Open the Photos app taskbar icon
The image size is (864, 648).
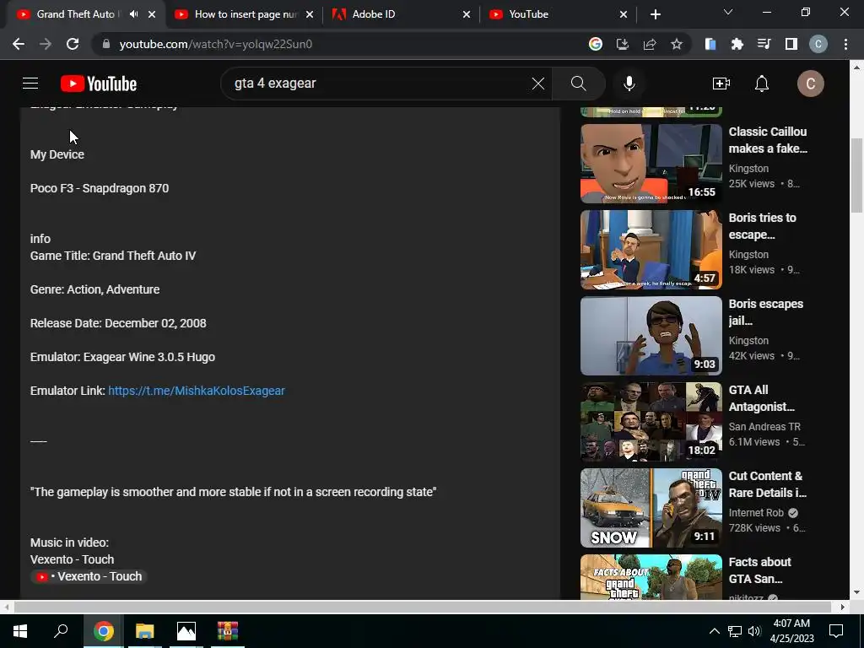pos(186,631)
